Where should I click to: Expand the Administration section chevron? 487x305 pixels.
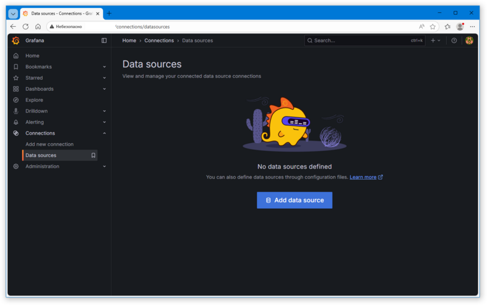[x=104, y=166]
